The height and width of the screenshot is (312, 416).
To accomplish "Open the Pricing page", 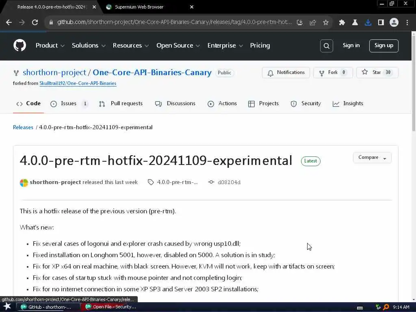I will click(260, 45).
